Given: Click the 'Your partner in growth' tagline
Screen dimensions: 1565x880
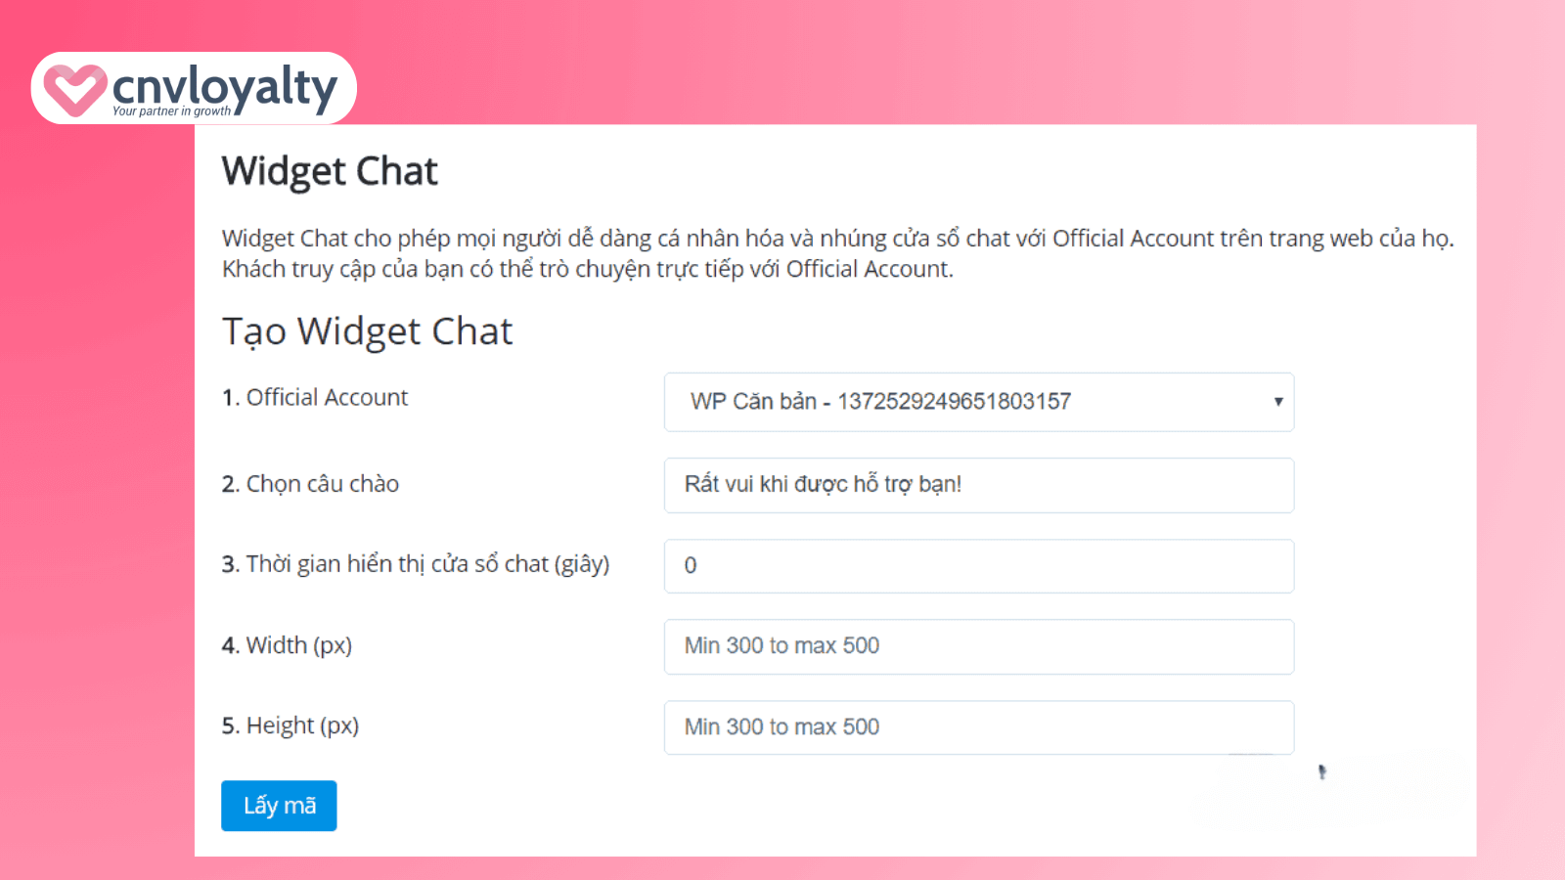Looking at the screenshot, I should [171, 110].
